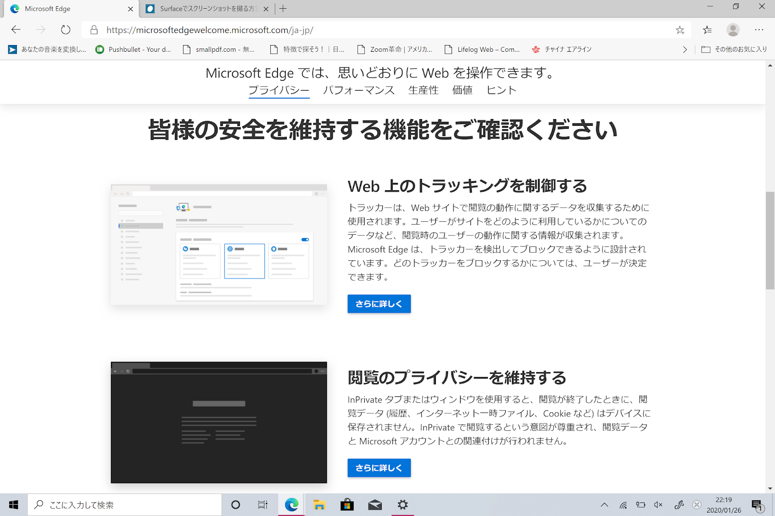
Task: Click the padlock site info icon
Action: pyautogui.click(x=94, y=30)
